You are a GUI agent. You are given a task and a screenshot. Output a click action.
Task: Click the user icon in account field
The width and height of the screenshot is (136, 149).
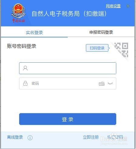click(25, 68)
